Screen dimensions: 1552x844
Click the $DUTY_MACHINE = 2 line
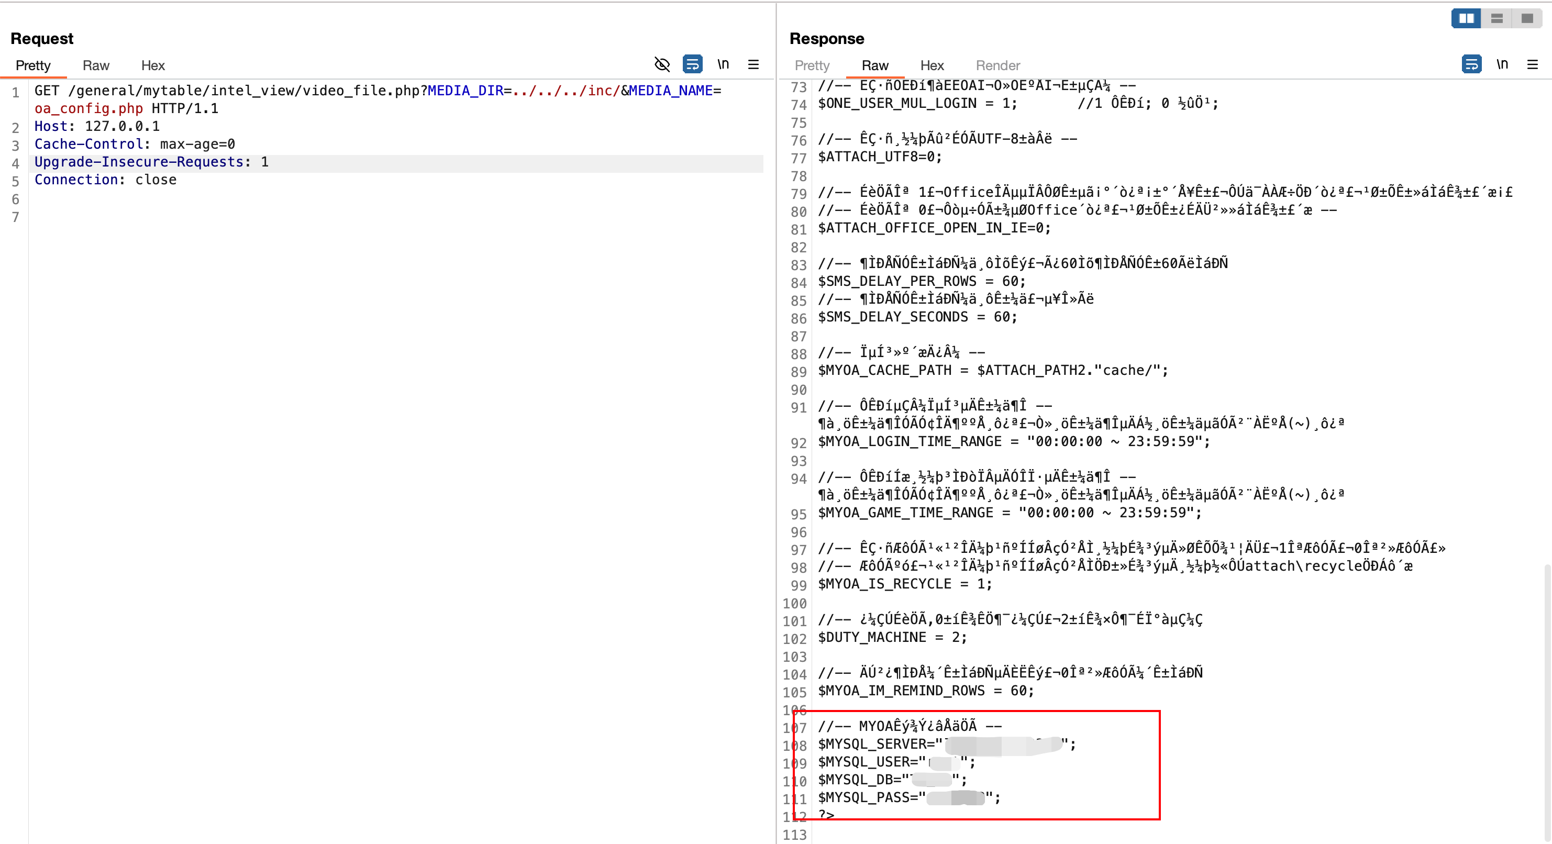[x=892, y=637]
